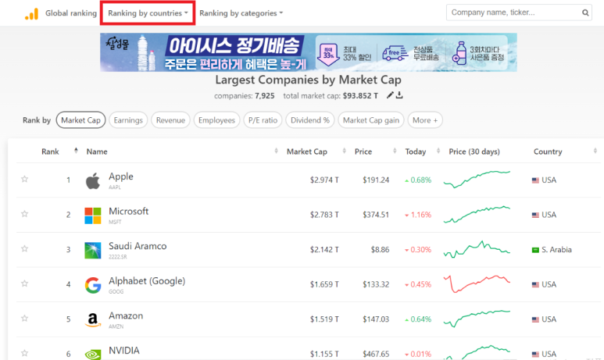Click Saudi Aramco's 30-day price chart

[x=477, y=249]
